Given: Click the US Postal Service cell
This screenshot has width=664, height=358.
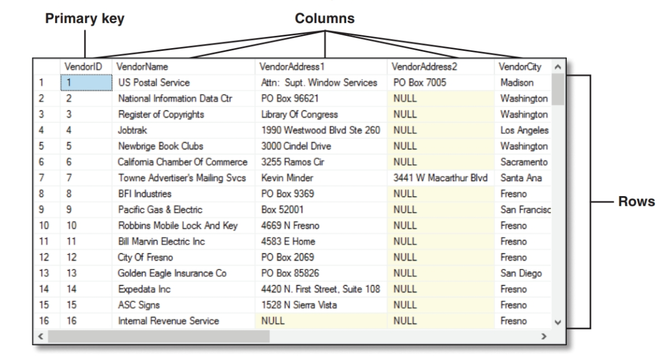Looking at the screenshot, I should click(153, 83).
